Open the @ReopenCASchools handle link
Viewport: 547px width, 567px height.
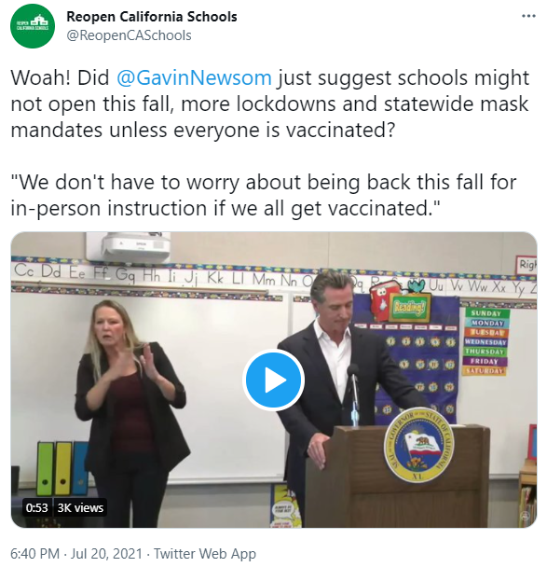tap(129, 35)
